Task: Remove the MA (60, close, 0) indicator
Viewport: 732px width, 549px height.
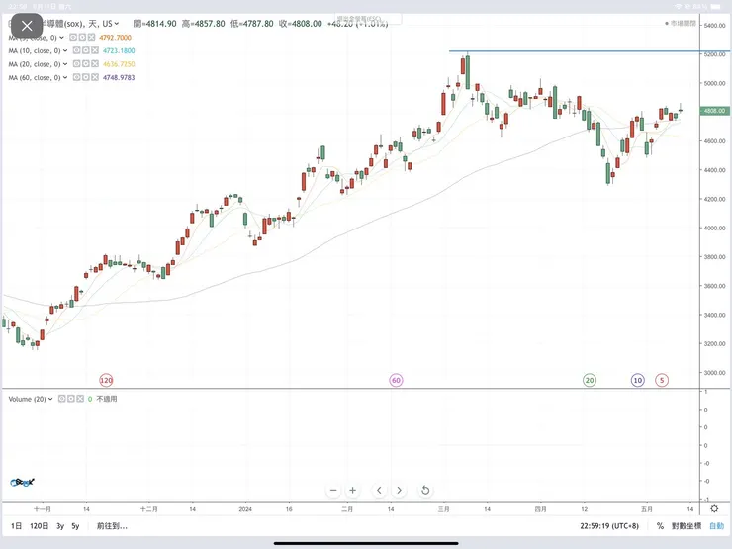Action: click(95, 77)
